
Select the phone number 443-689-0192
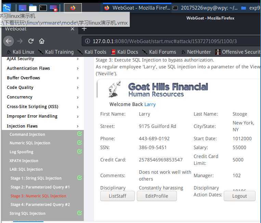pos(154,139)
